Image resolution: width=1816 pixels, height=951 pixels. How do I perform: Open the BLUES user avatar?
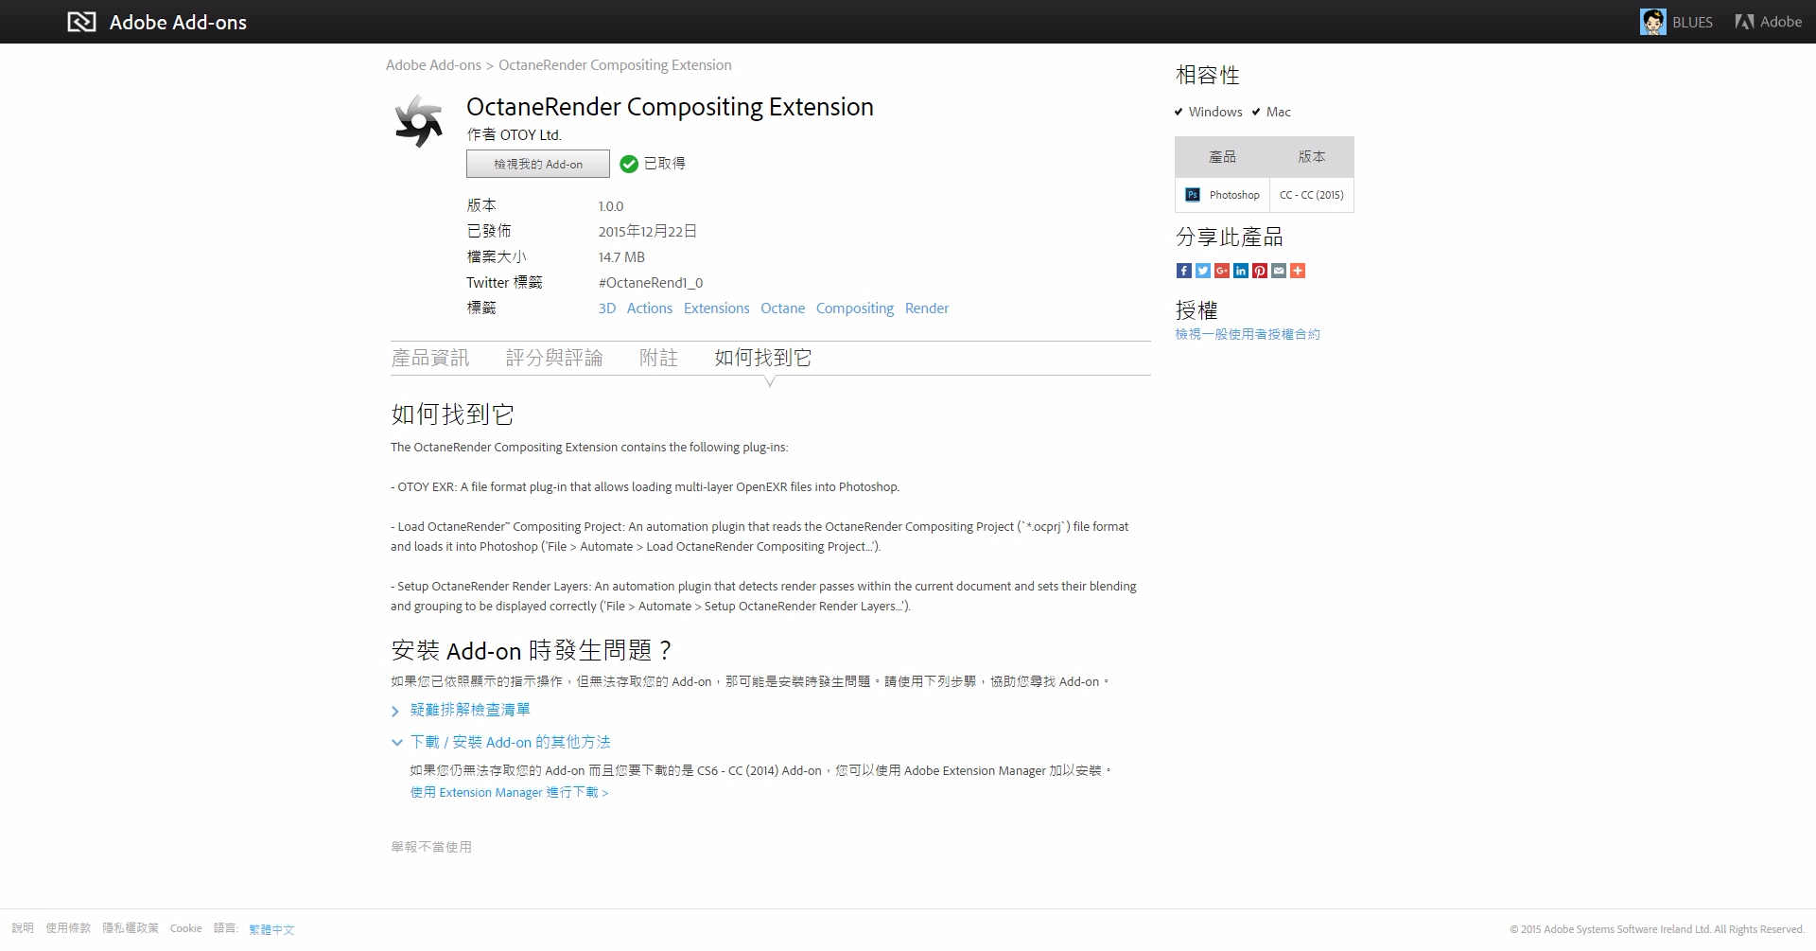(1652, 22)
